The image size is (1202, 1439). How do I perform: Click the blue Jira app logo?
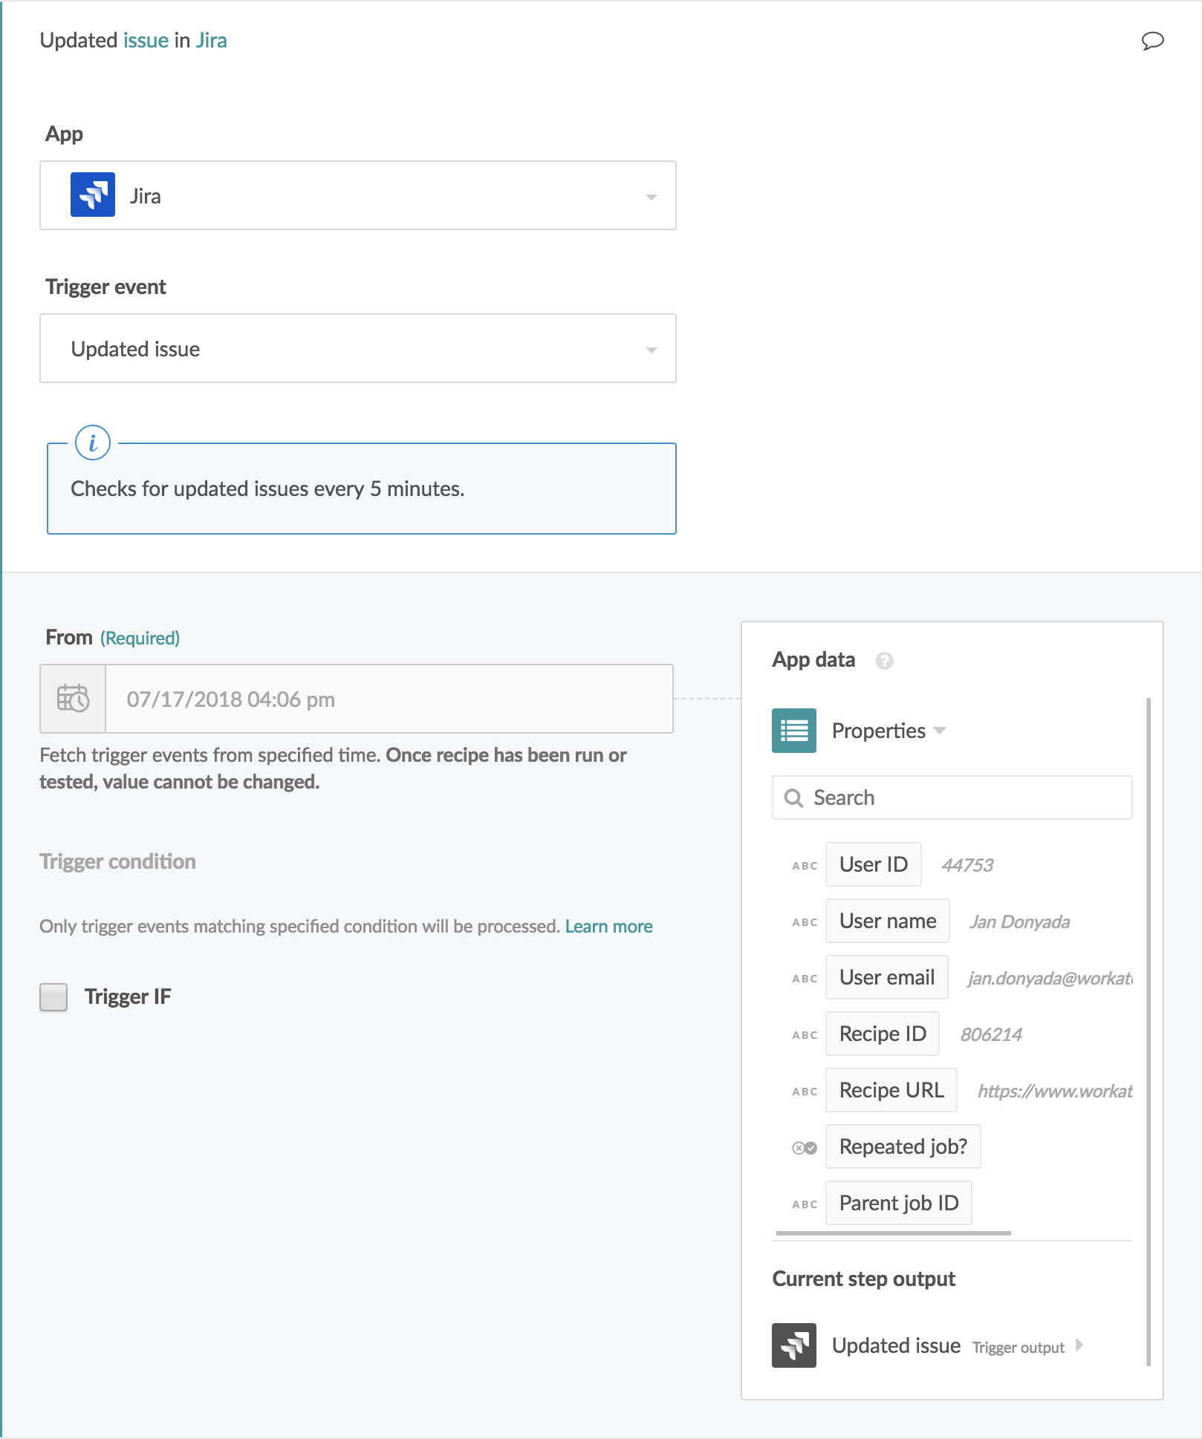click(x=93, y=195)
